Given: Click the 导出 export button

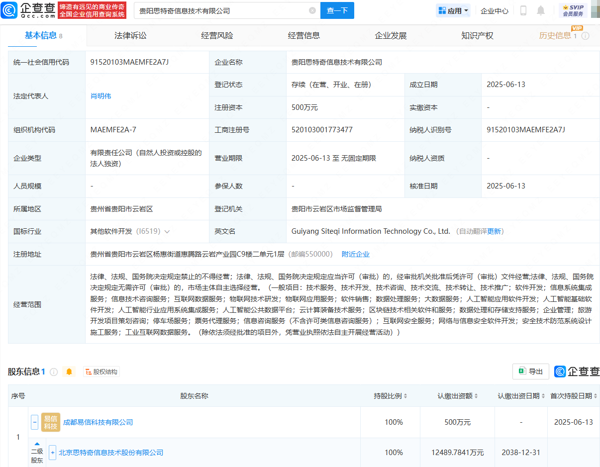Looking at the screenshot, I should [531, 372].
